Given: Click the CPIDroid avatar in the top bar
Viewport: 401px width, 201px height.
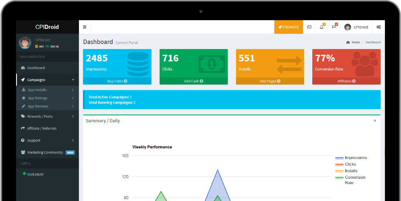Looking at the screenshot, I should click(x=347, y=27).
